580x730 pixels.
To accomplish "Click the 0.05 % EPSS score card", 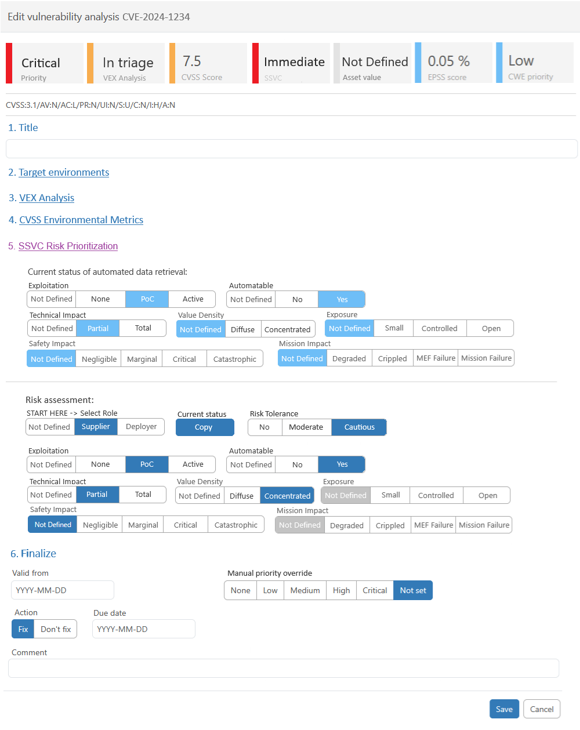I will (x=454, y=63).
